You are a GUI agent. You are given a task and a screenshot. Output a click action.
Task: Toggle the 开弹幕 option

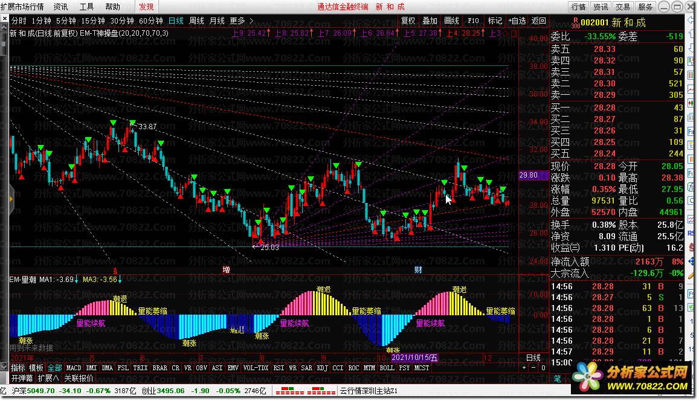coord(22,378)
